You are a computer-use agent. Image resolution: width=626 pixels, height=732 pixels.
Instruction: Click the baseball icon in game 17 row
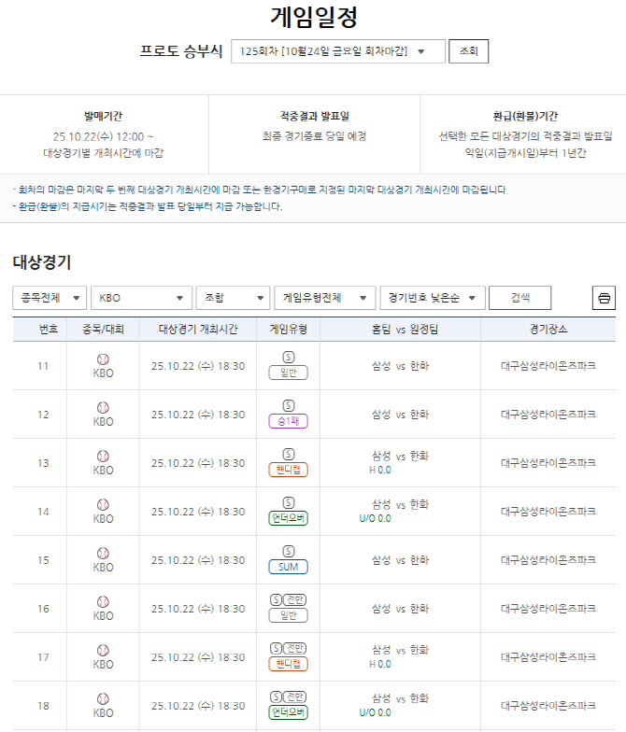pos(103,650)
